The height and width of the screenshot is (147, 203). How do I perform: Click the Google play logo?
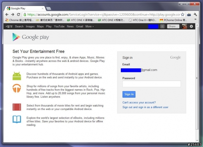coord(31,37)
